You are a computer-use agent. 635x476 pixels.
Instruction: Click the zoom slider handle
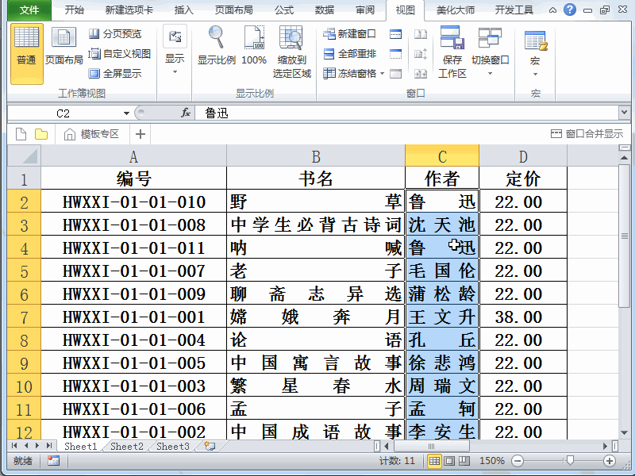point(570,460)
